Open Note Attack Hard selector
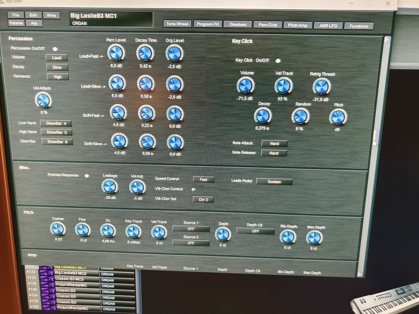The width and height of the screenshot is (419, 314). pos(274,143)
